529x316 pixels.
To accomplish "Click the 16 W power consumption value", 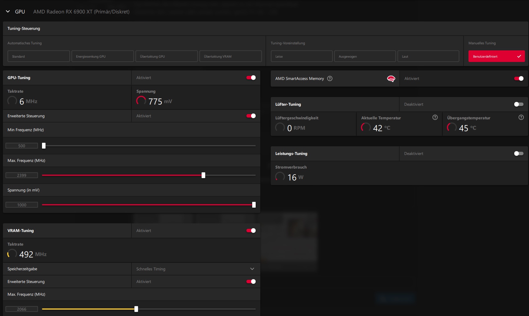I will (x=295, y=177).
